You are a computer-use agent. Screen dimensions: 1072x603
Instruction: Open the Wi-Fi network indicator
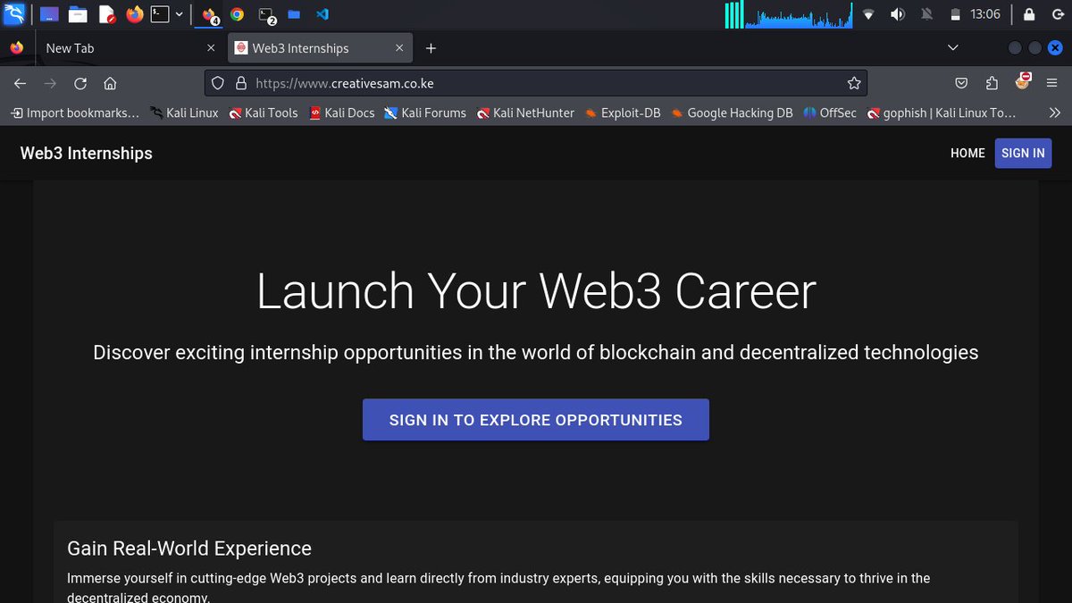pyautogui.click(x=868, y=14)
